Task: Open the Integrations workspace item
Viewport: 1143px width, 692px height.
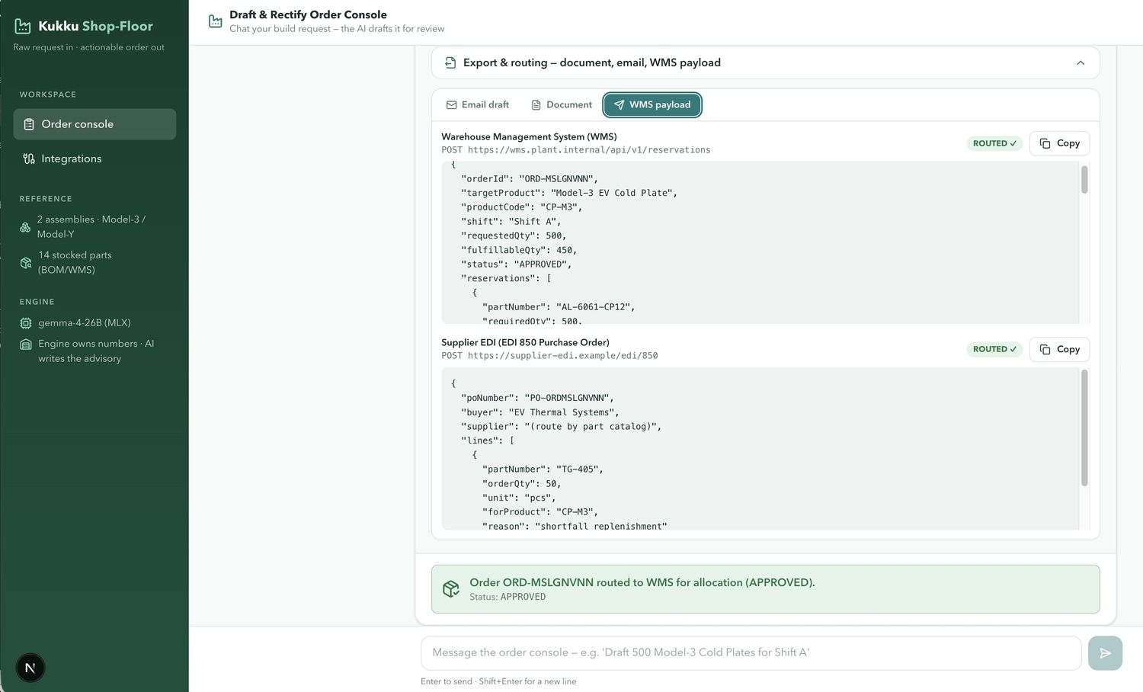Action: click(94, 159)
